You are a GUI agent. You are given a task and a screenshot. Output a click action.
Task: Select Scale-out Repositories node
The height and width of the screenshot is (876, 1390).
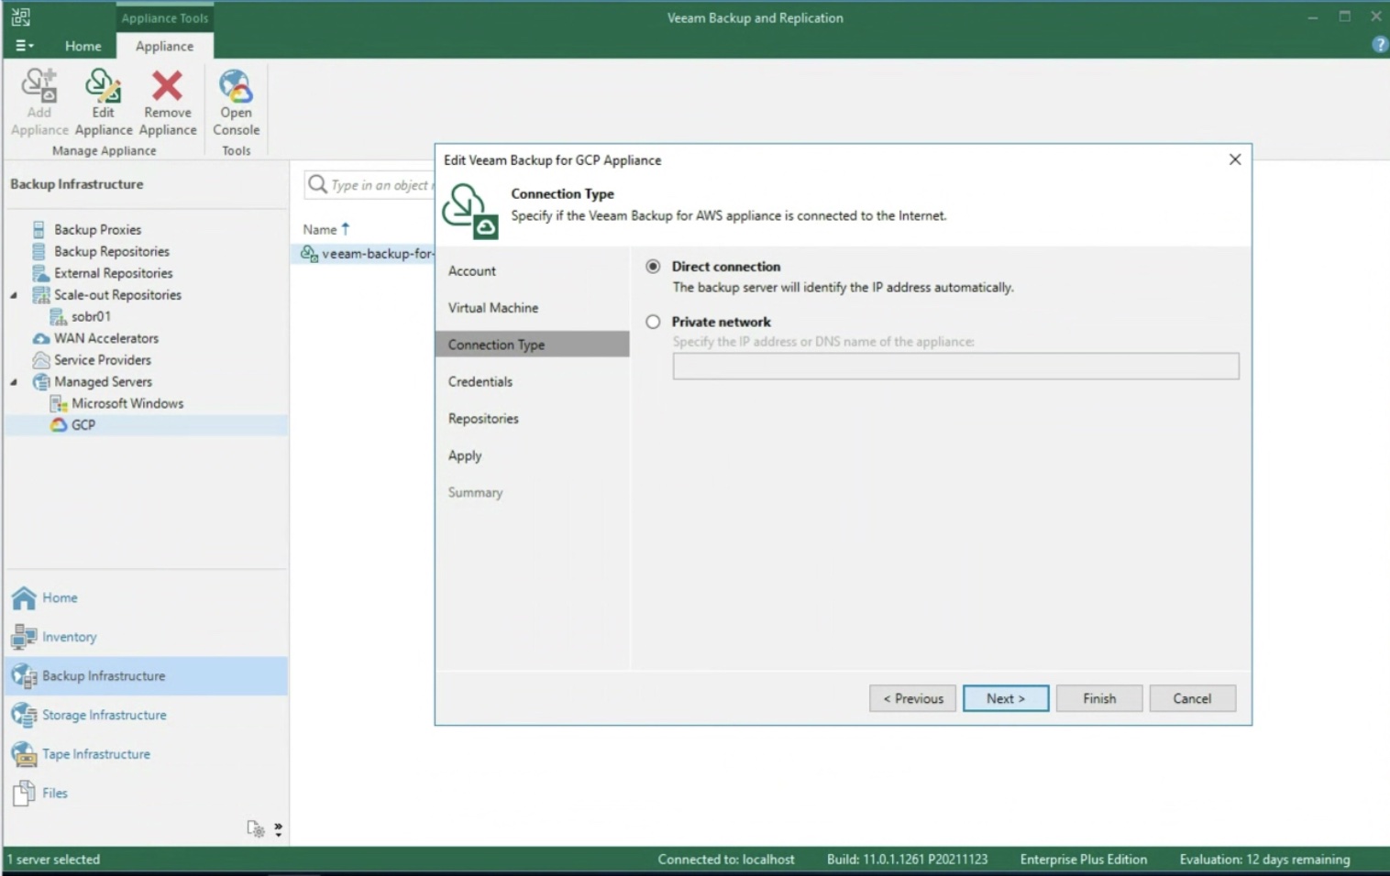pyautogui.click(x=117, y=295)
